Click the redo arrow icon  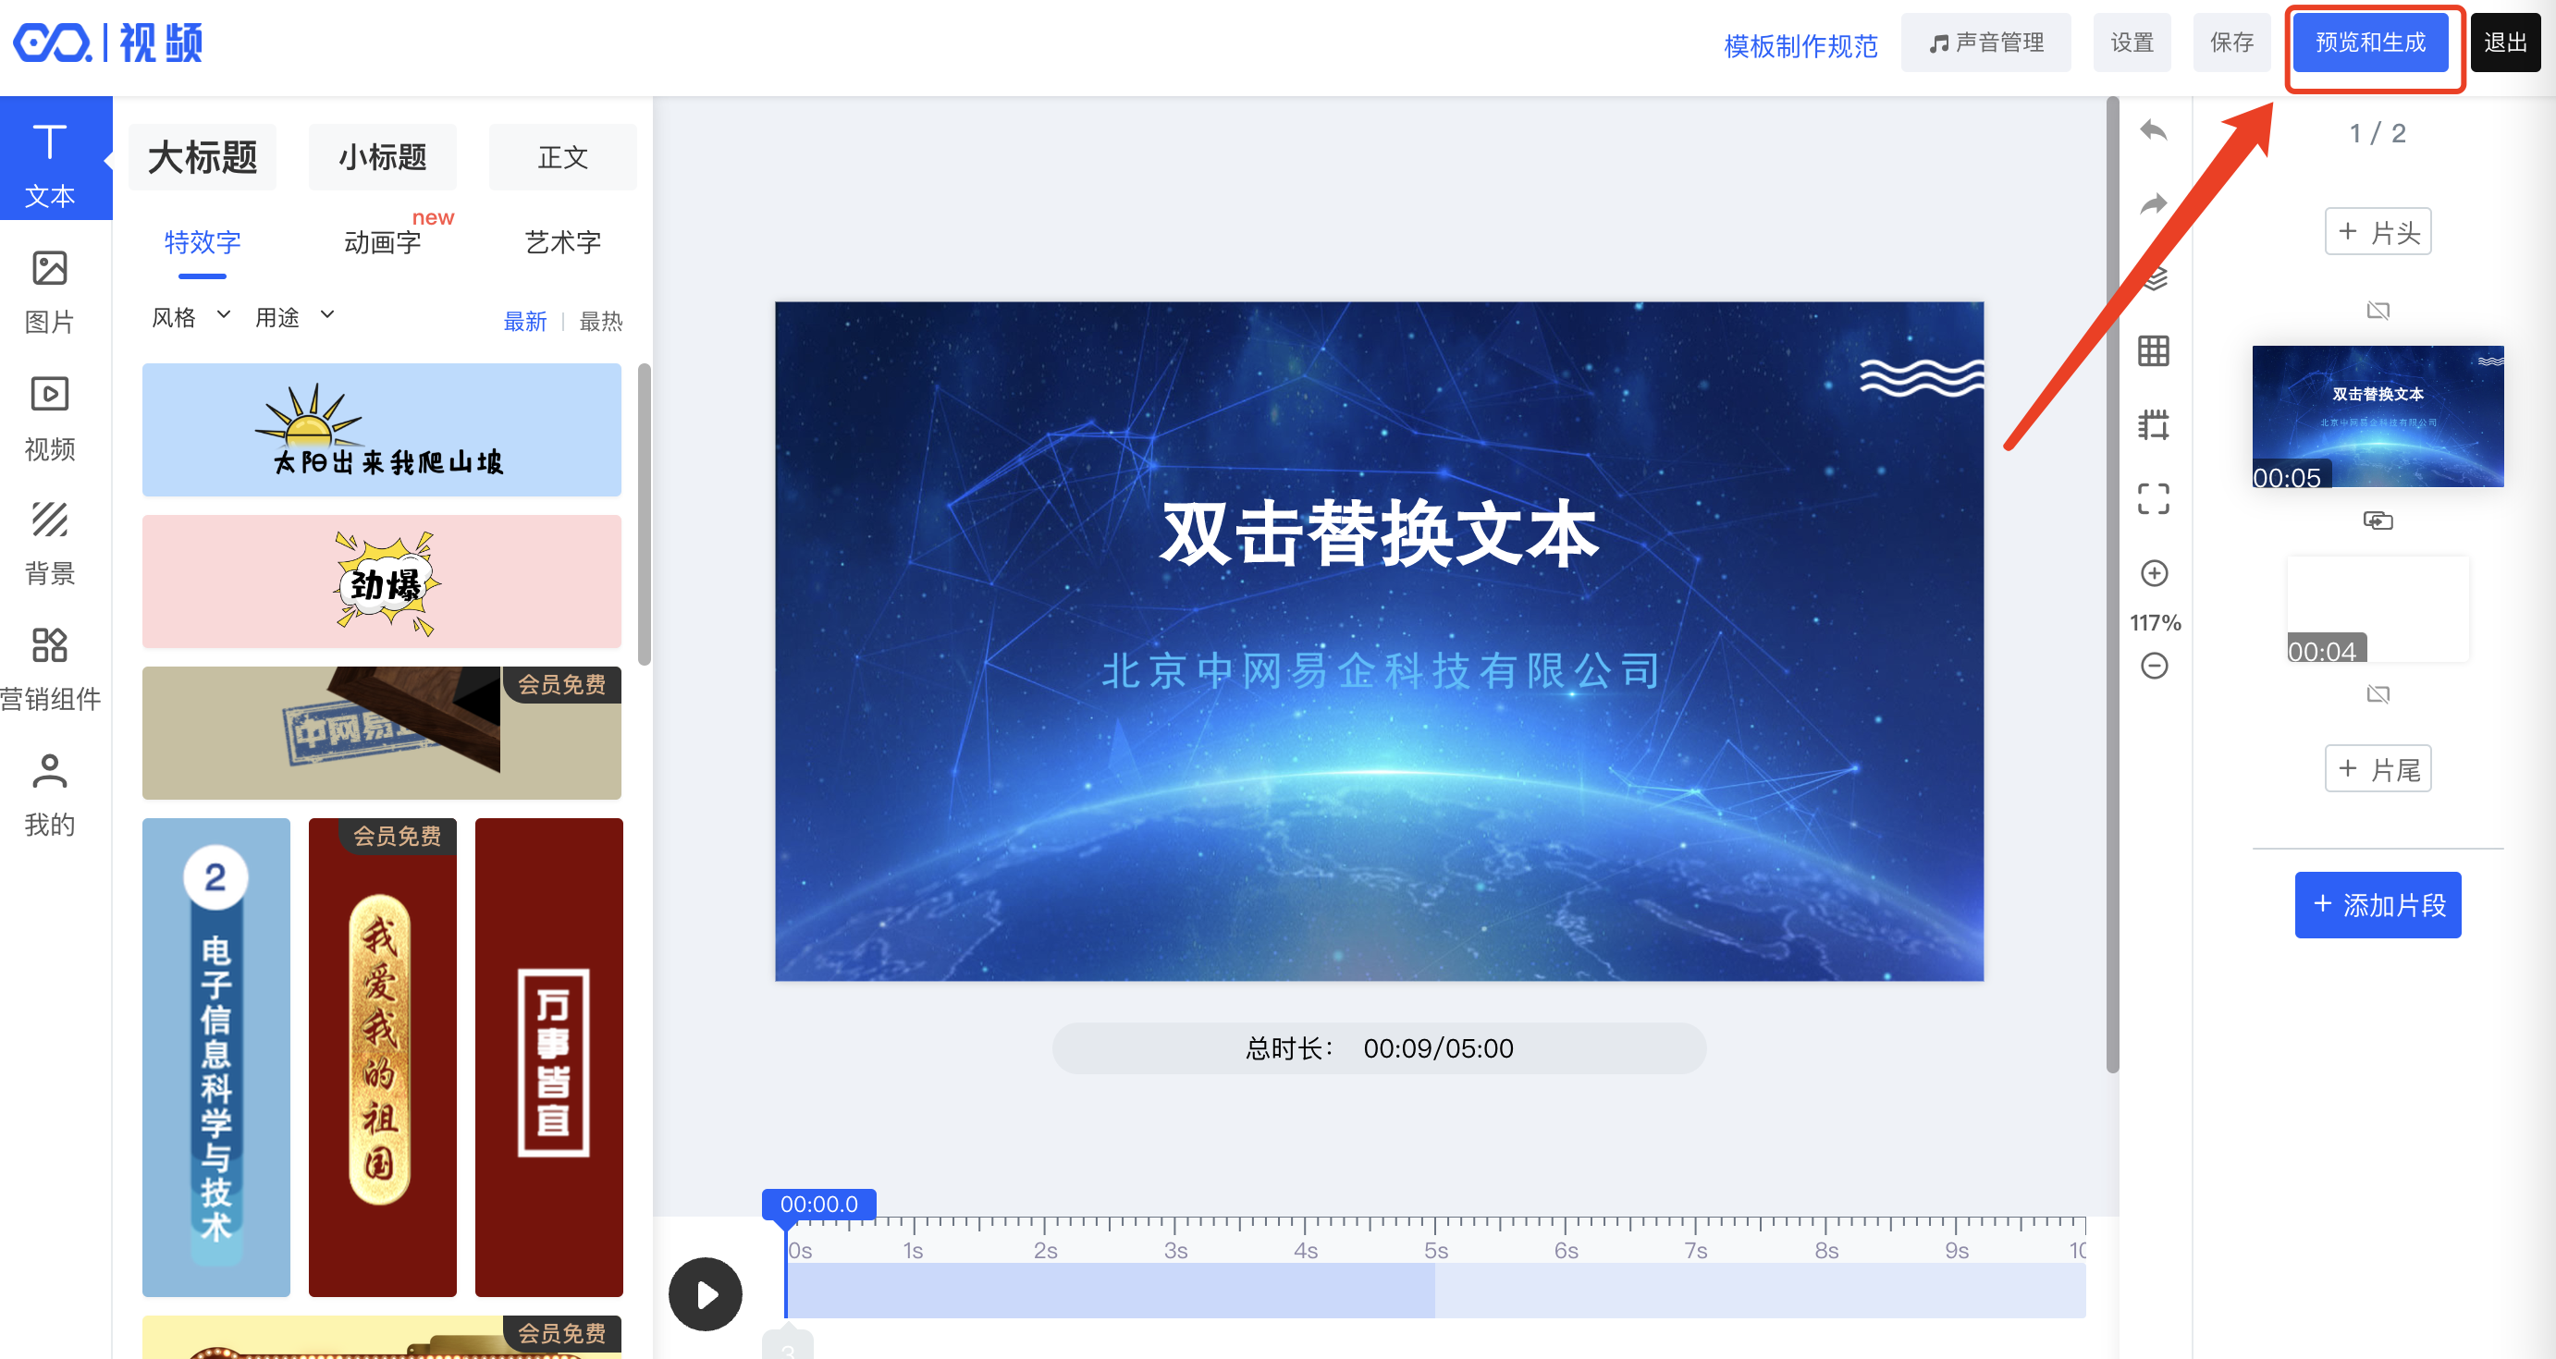(2153, 204)
